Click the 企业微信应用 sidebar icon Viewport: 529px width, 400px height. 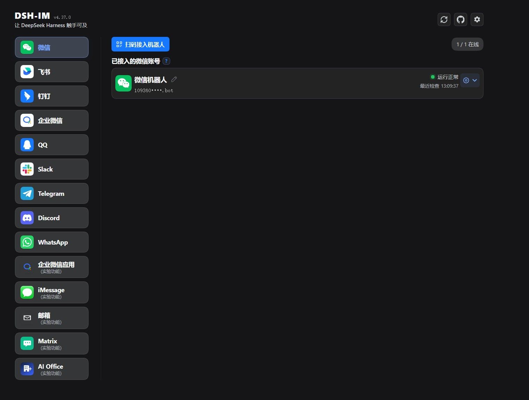tap(27, 267)
